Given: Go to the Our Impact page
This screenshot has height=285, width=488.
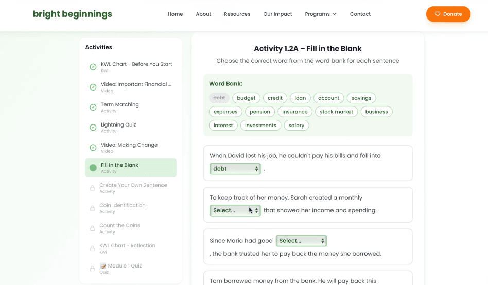Looking at the screenshot, I should 277,14.
